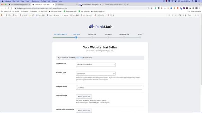
Task: Click the Ubersuggest U extension icon
Action: point(168,8)
